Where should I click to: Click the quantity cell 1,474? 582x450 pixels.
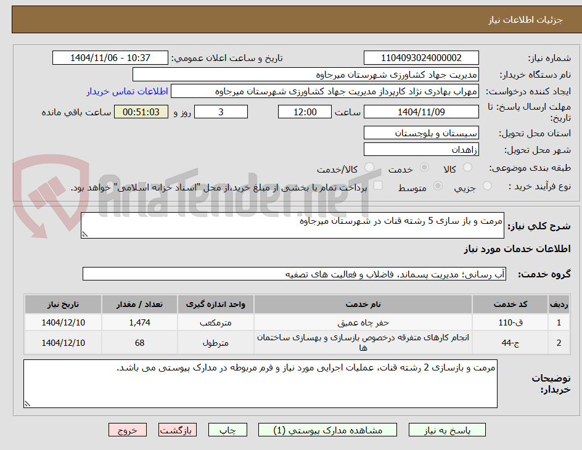[x=139, y=322]
